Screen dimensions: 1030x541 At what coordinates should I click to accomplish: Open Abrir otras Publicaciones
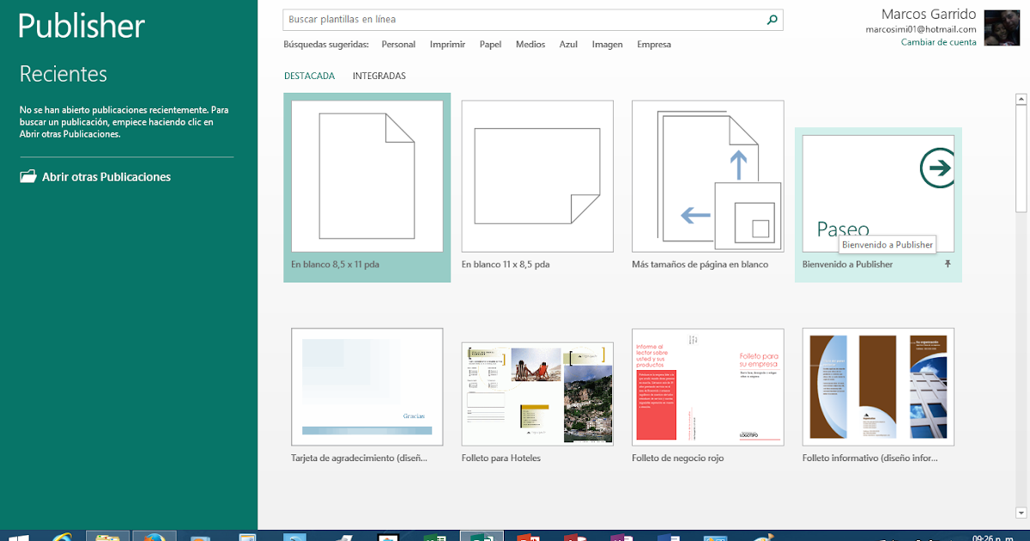[95, 177]
